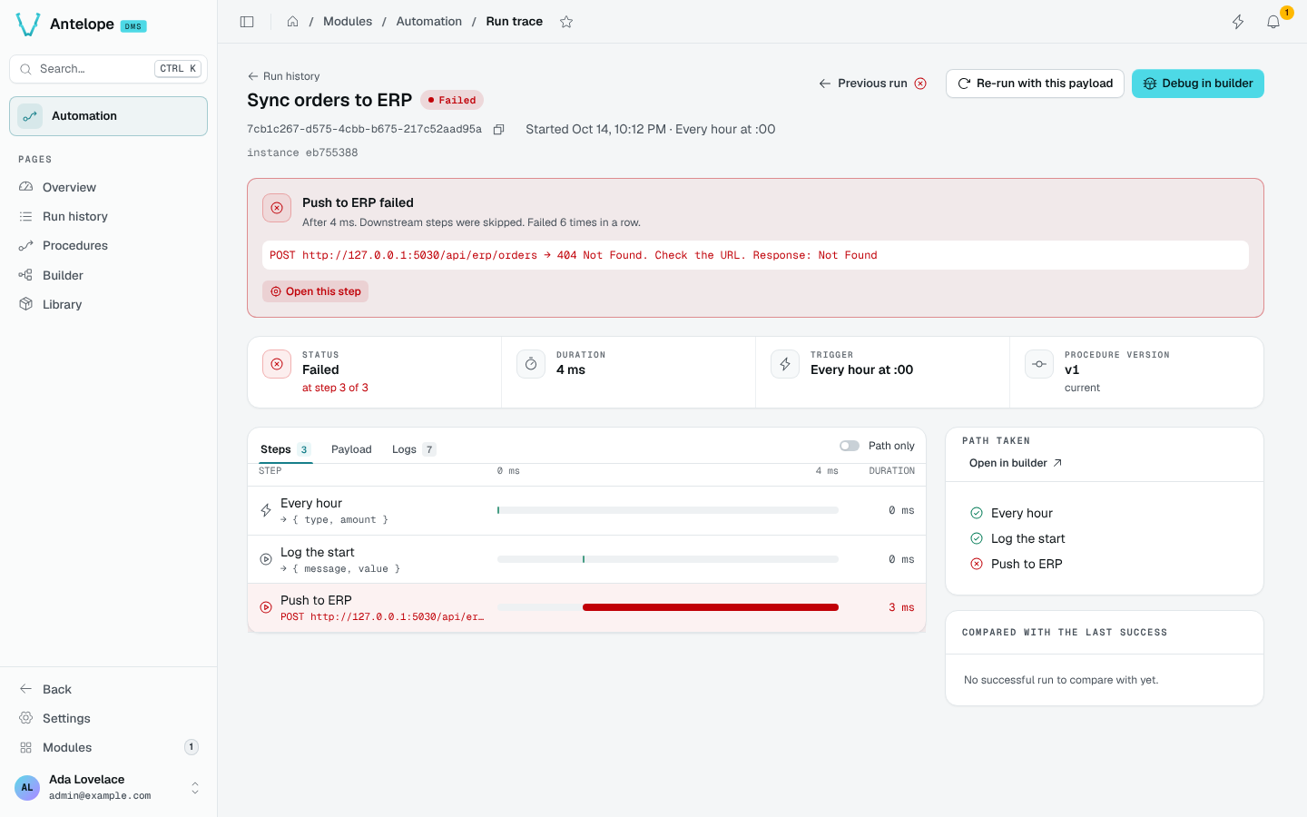
Task: Navigate to Procedures in sidebar
Action: pos(108,245)
